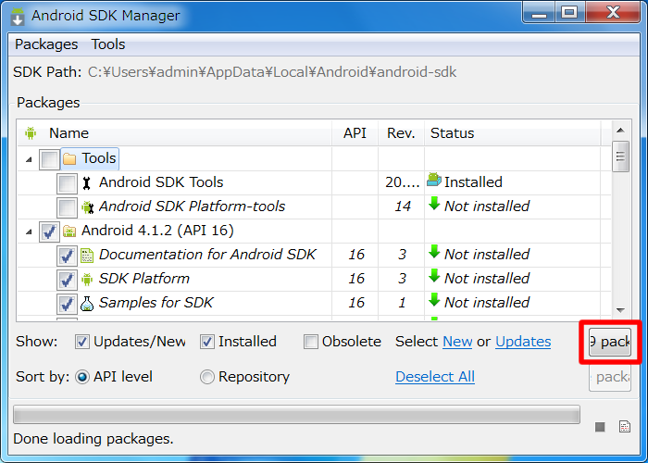Click the Tools folder icon

pyautogui.click(x=69, y=158)
